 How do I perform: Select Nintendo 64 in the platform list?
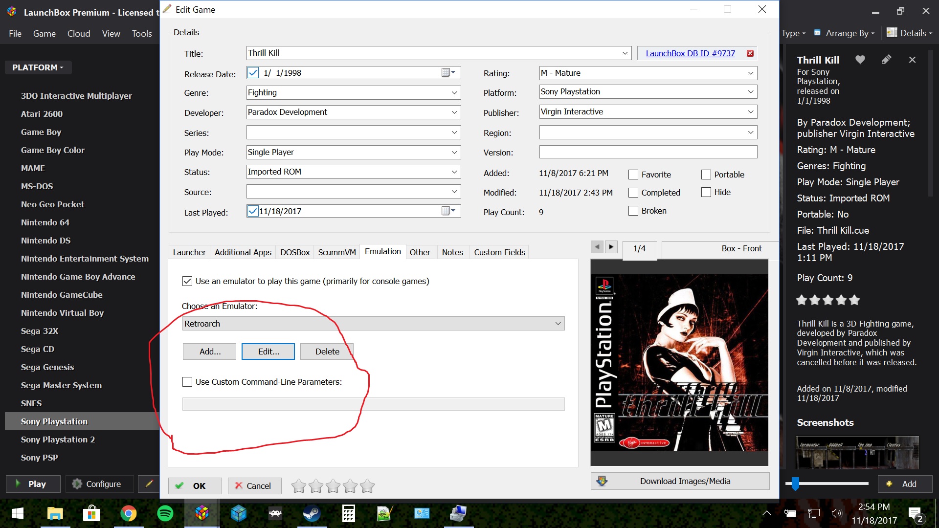point(45,222)
